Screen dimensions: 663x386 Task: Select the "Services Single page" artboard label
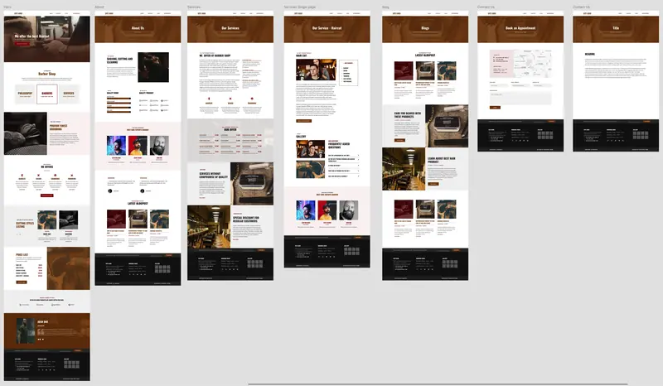[x=300, y=7]
